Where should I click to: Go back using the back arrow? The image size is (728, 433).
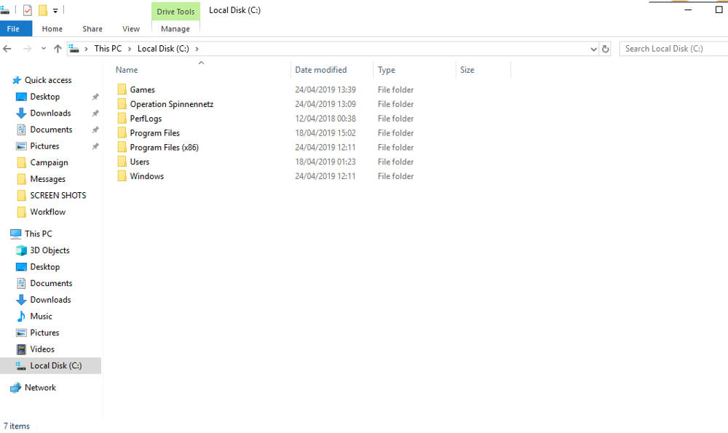tap(7, 49)
